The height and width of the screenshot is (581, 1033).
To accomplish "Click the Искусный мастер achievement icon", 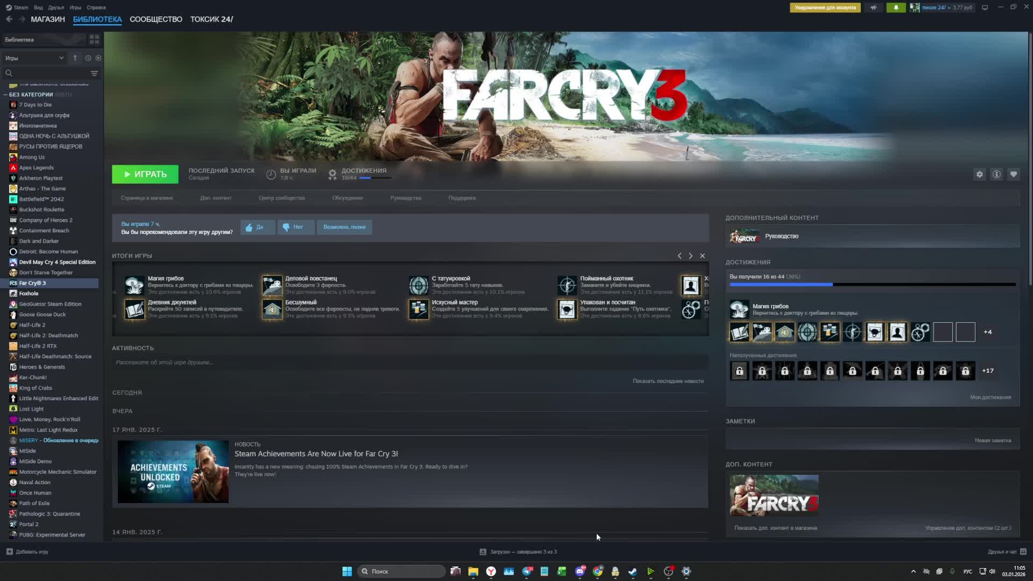I will 419,309.
